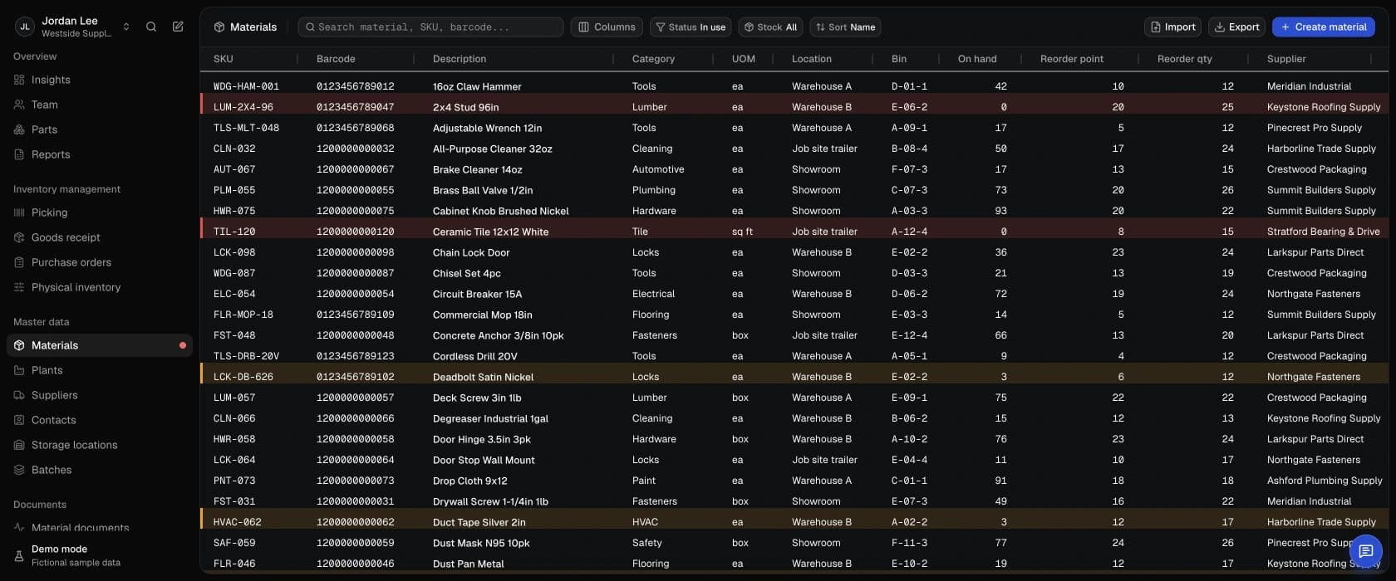Click LCK-DB-626 SKU cell

click(243, 377)
